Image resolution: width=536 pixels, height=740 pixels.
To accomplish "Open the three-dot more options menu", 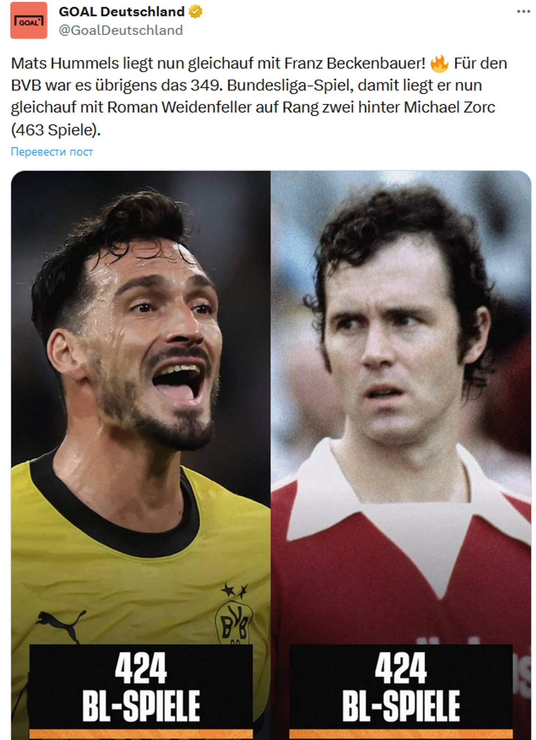I will click(x=524, y=12).
